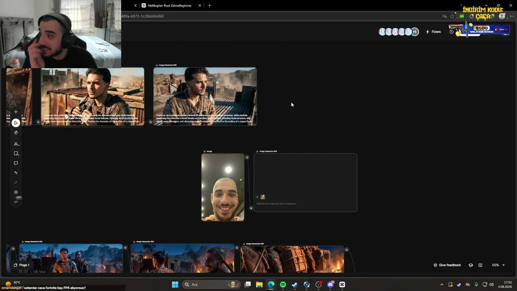Image resolution: width=517 pixels, height=291 pixels.
Task: Open Discord from the taskbar
Action: pos(330,285)
